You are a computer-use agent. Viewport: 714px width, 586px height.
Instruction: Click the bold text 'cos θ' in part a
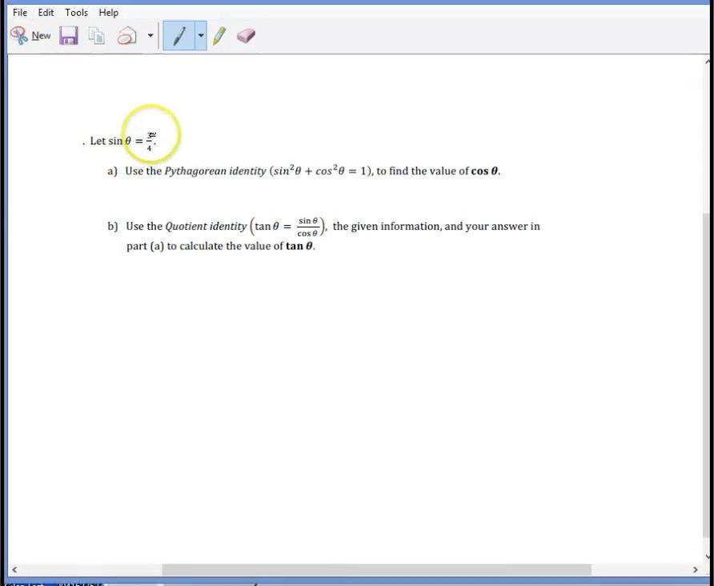point(484,171)
